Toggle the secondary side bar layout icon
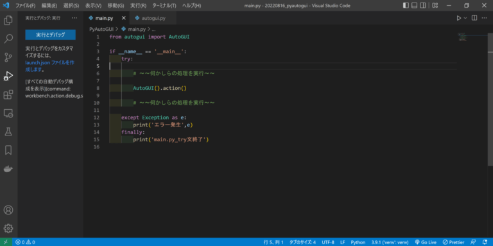Screen dimensions: 493x246 pos(423,5)
